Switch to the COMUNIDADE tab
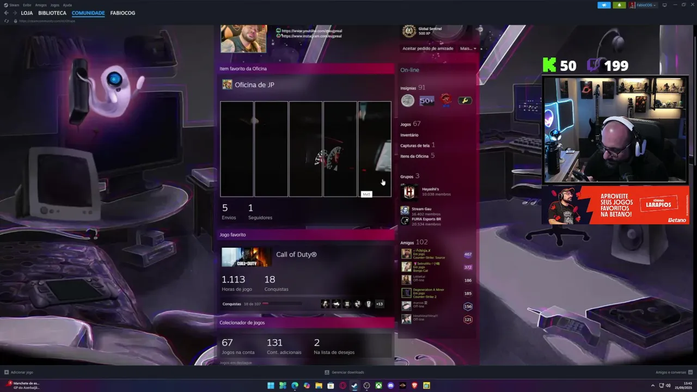 [88, 13]
